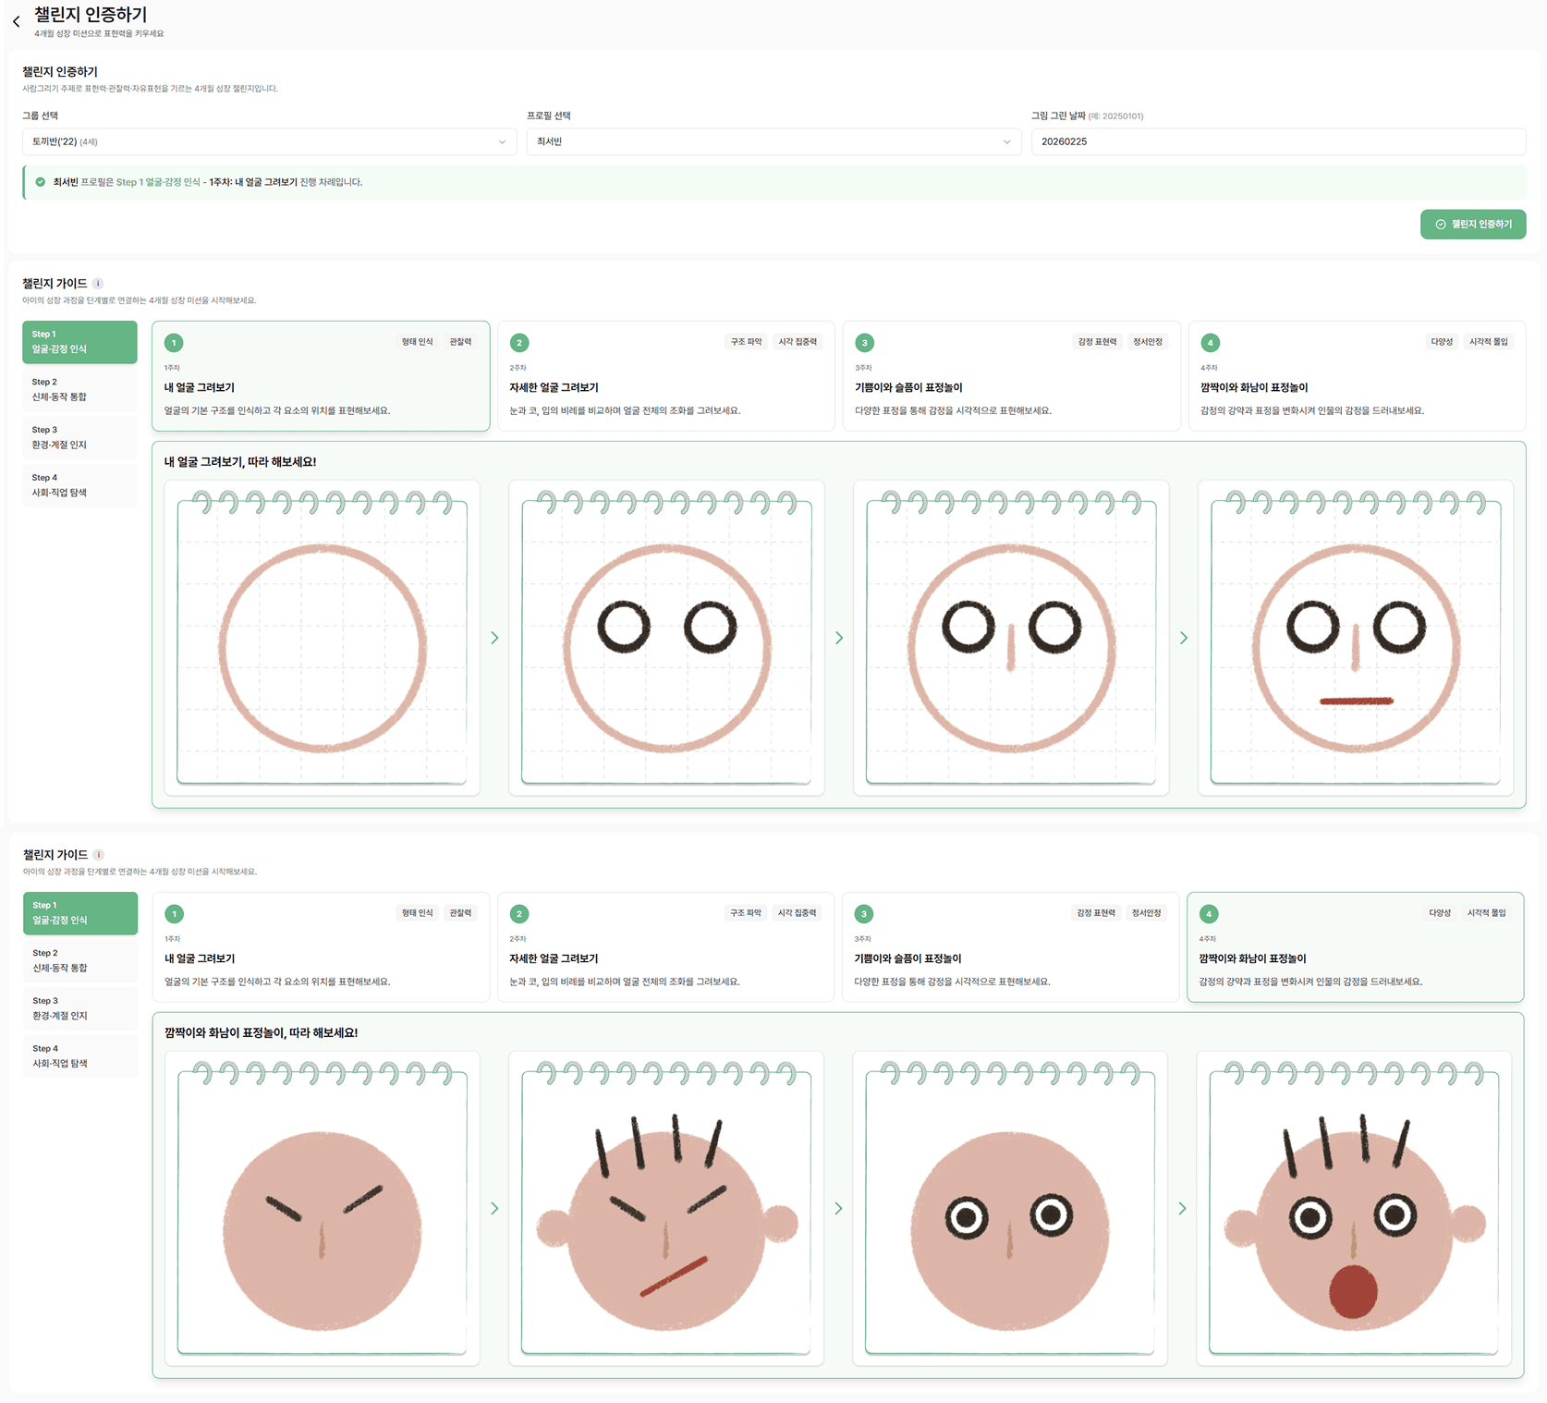Click arrow right after the hairless angry face

[x=494, y=1208]
